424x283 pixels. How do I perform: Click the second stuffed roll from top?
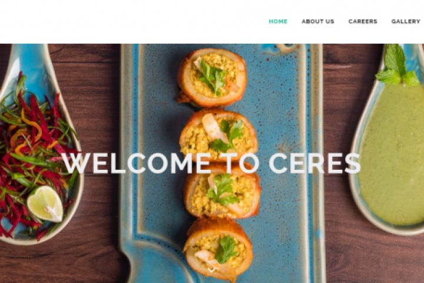[218, 135]
